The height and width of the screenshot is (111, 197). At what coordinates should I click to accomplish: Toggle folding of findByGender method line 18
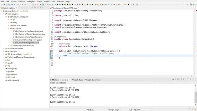pos(54,51)
